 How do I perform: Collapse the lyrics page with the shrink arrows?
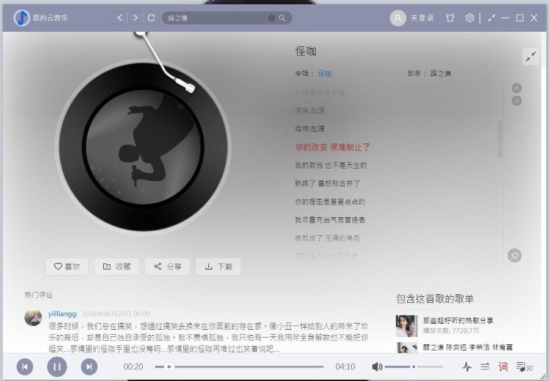coord(530,56)
